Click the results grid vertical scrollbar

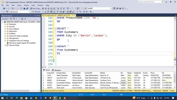(x=175, y=80)
